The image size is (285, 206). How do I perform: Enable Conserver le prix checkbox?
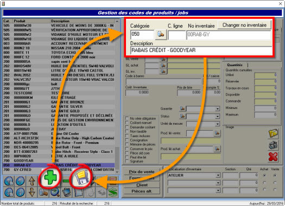tap(127, 149)
